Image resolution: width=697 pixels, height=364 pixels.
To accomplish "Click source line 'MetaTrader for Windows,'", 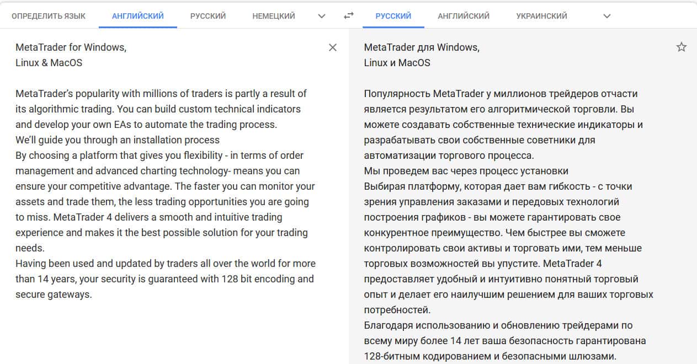I will tap(71, 47).
